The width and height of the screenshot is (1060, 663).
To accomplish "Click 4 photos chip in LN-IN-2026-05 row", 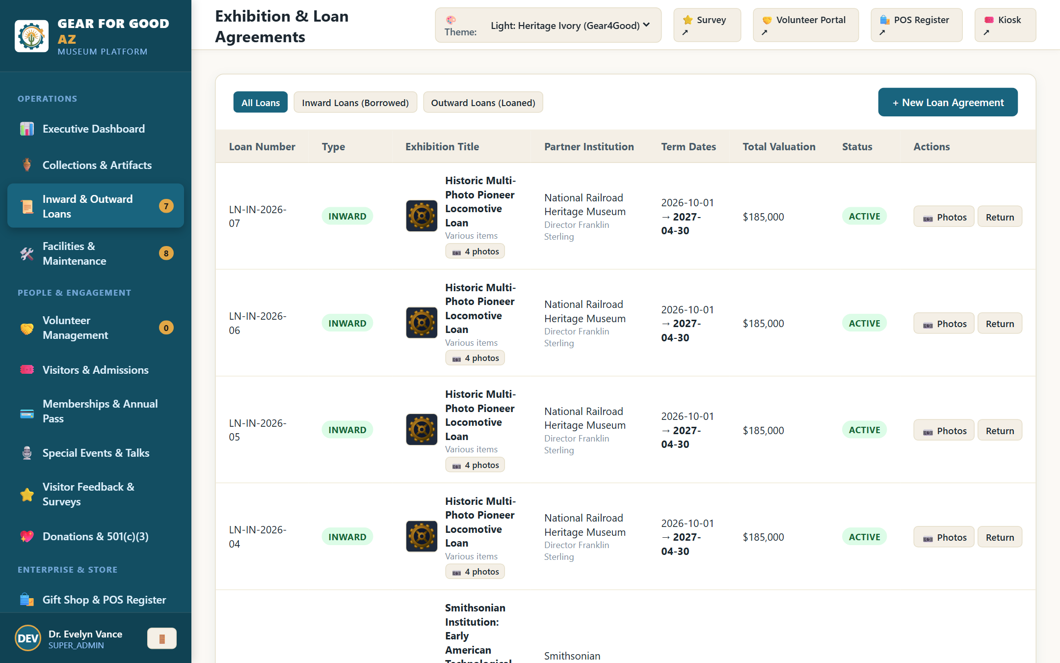I will pos(475,465).
